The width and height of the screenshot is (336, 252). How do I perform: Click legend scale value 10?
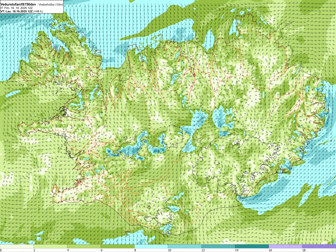169,250
